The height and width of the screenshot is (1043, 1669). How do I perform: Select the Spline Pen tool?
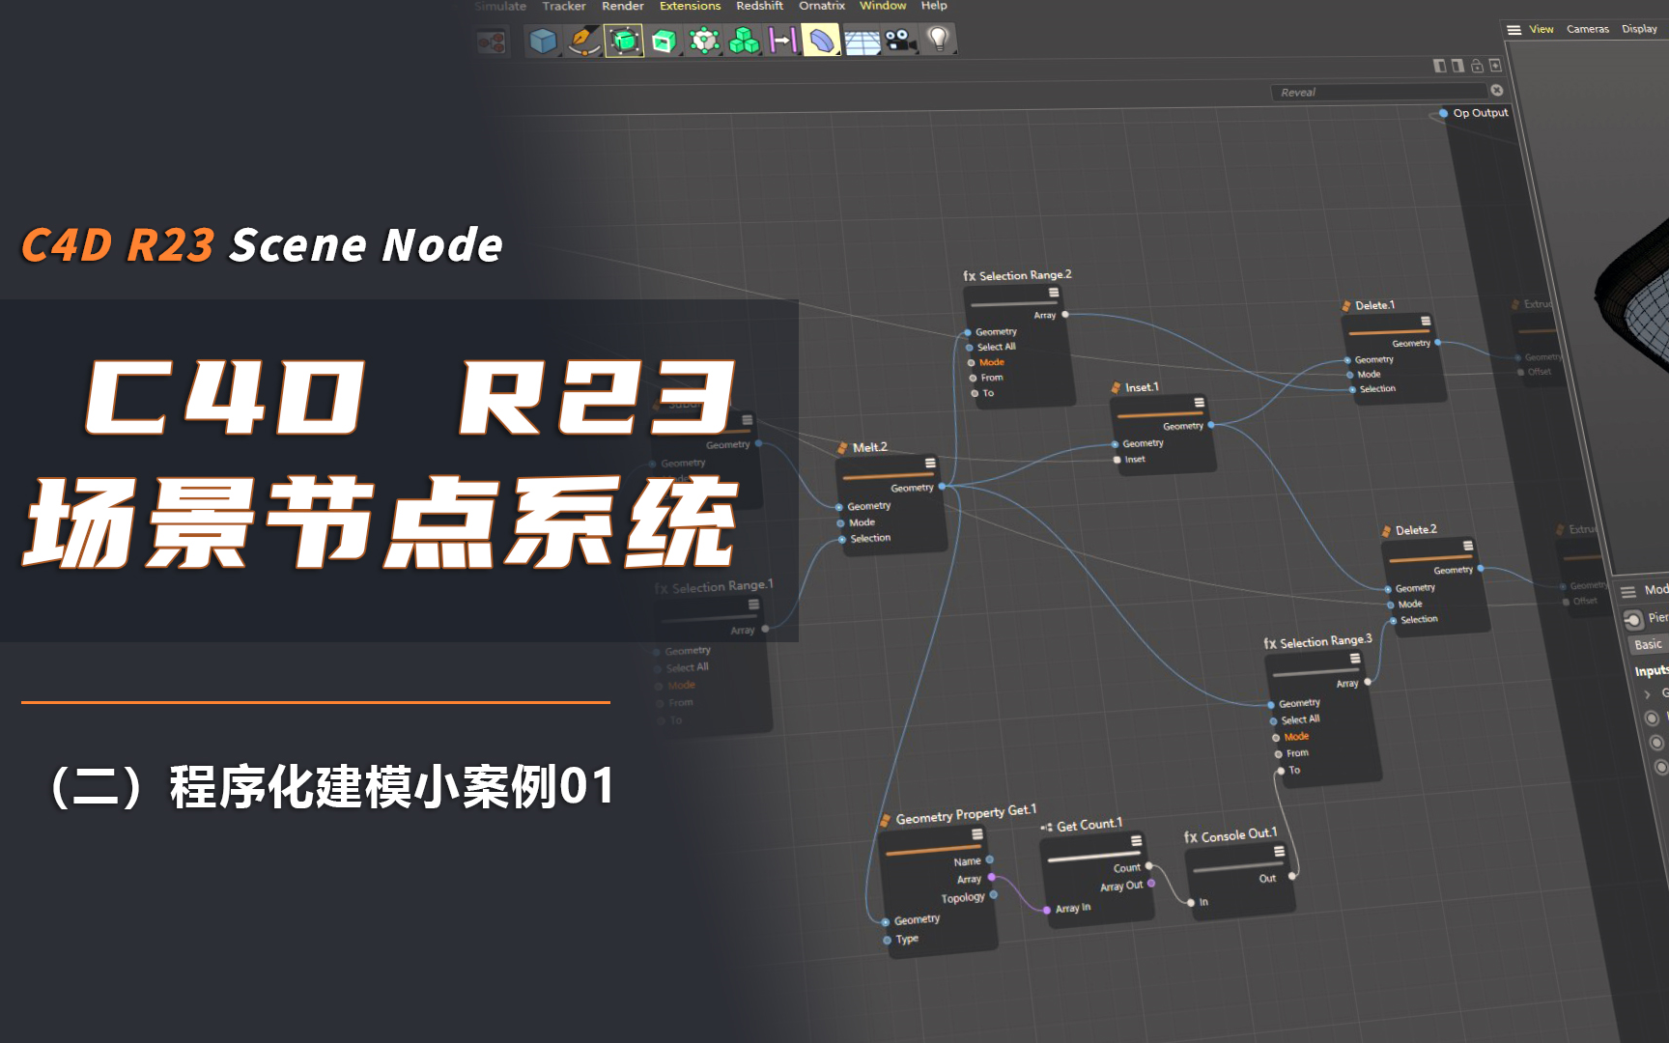pyautogui.click(x=583, y=41)
